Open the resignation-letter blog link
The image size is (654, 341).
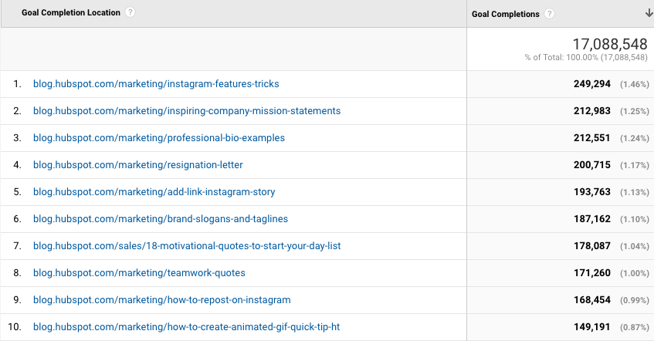click(138, 164)
